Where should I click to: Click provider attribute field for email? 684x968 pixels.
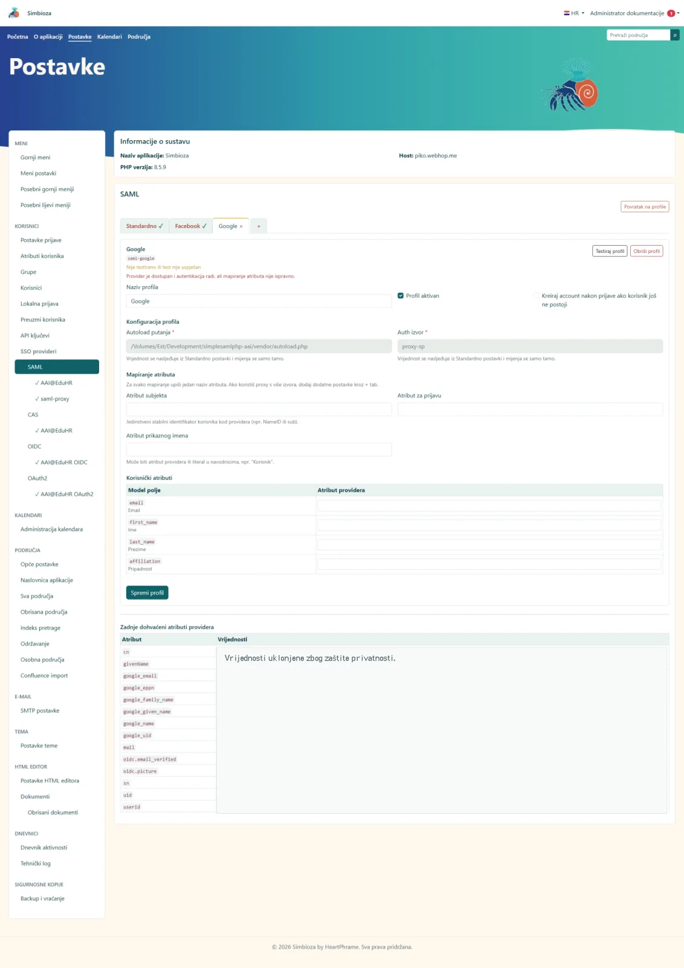click(x=489, y=506)
